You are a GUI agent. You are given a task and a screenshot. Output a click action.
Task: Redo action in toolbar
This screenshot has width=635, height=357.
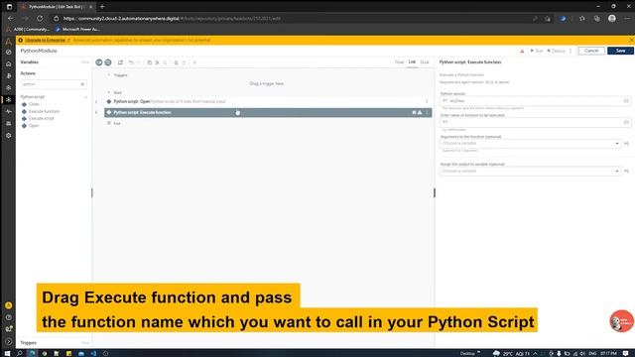tap(139, 62)
